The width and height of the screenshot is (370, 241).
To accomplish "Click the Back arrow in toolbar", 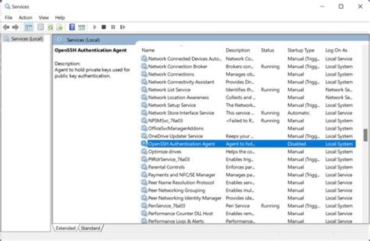I will [x=7, y=27].
